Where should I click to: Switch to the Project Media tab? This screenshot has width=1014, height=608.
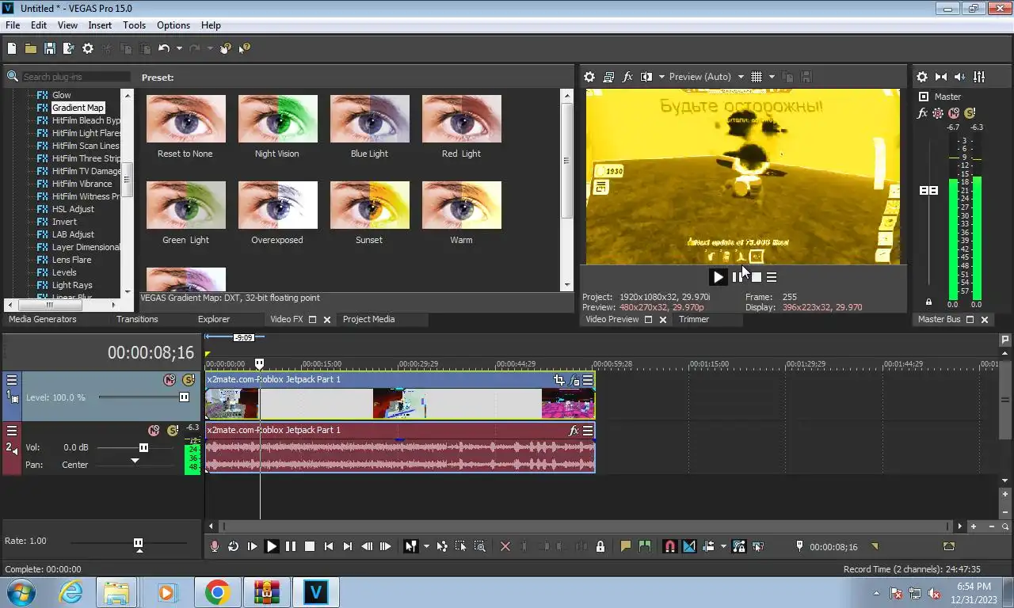coord(368,319)
